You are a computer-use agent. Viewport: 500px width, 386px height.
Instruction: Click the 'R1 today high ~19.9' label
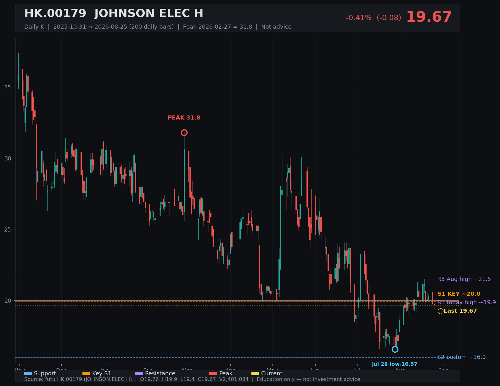[x=466, y=302]
